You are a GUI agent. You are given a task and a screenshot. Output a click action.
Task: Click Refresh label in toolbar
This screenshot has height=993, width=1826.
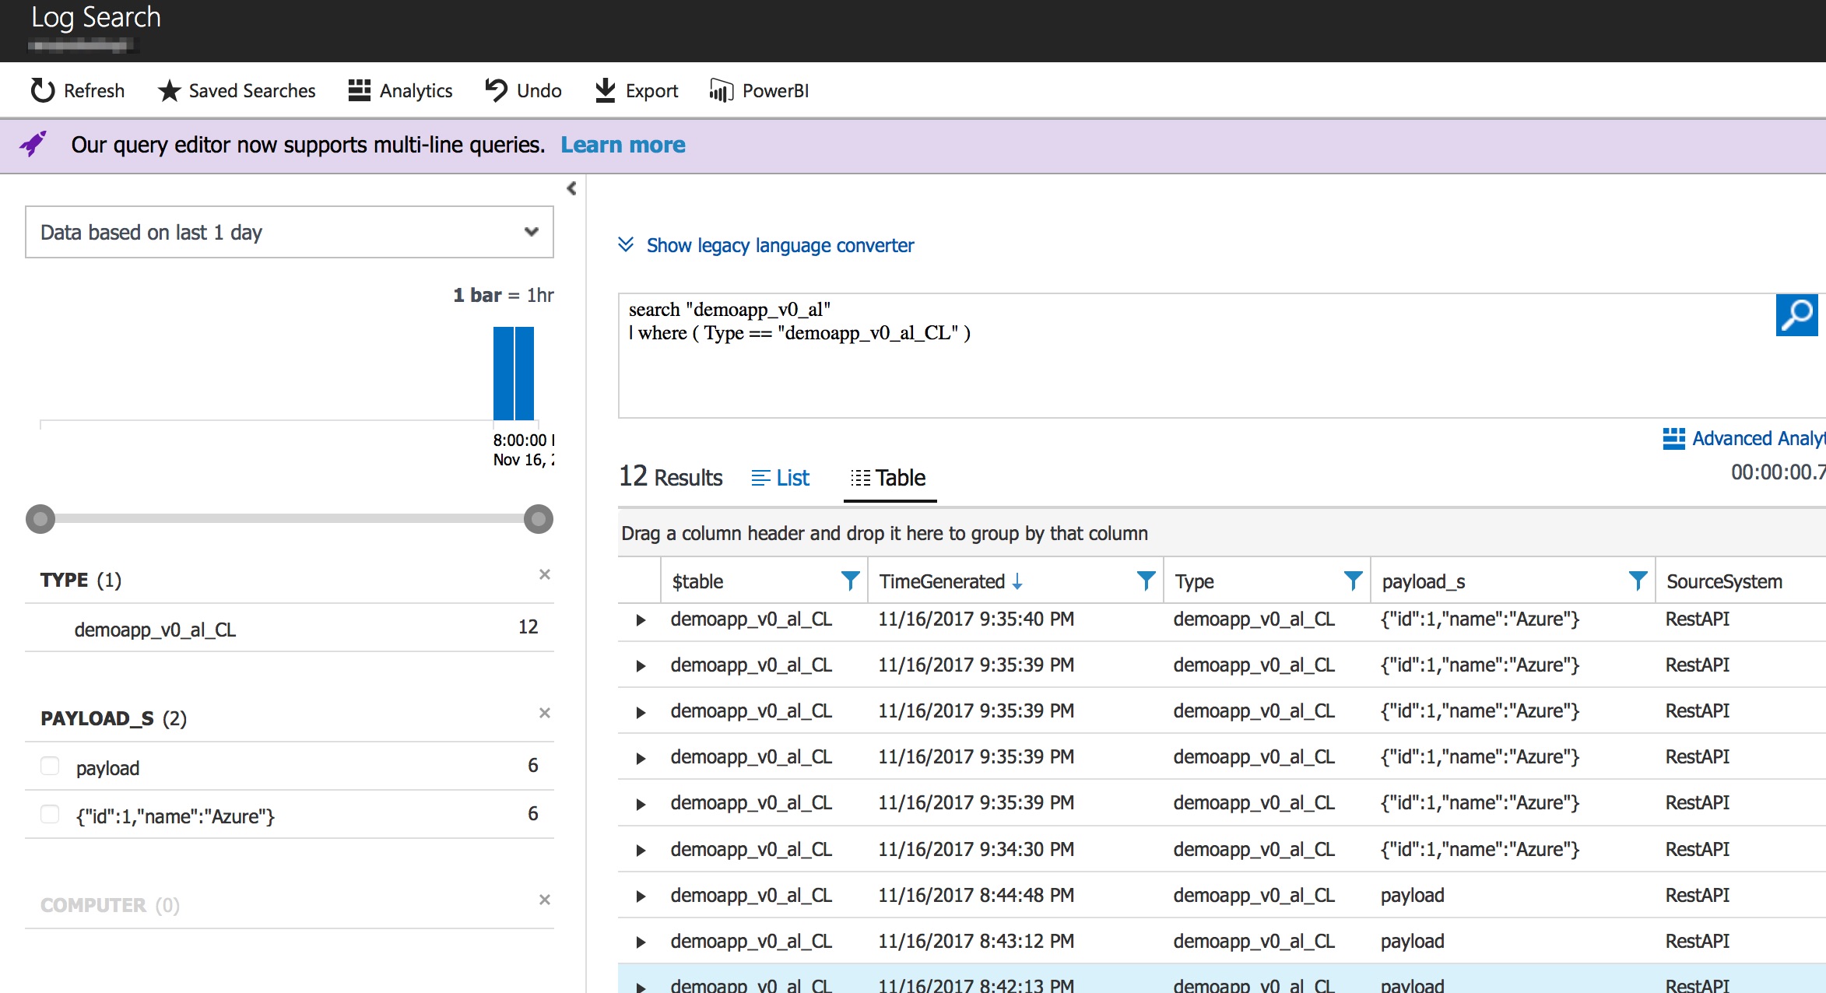(x=93, y=91)
